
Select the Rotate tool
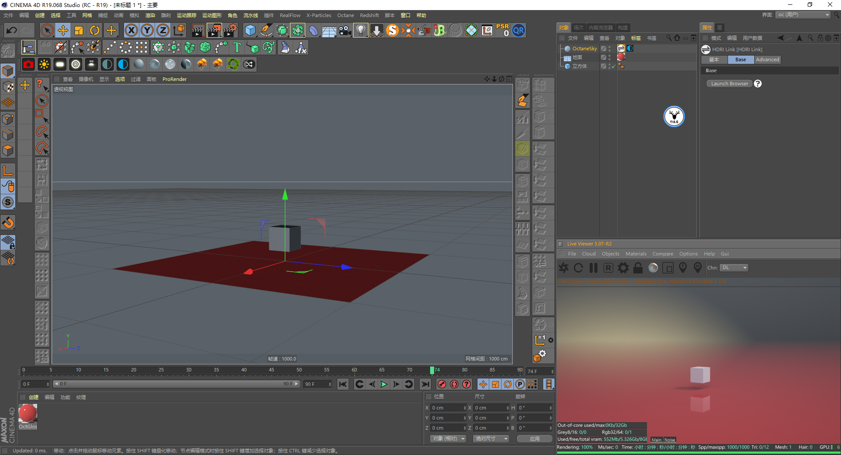point(95,30)
